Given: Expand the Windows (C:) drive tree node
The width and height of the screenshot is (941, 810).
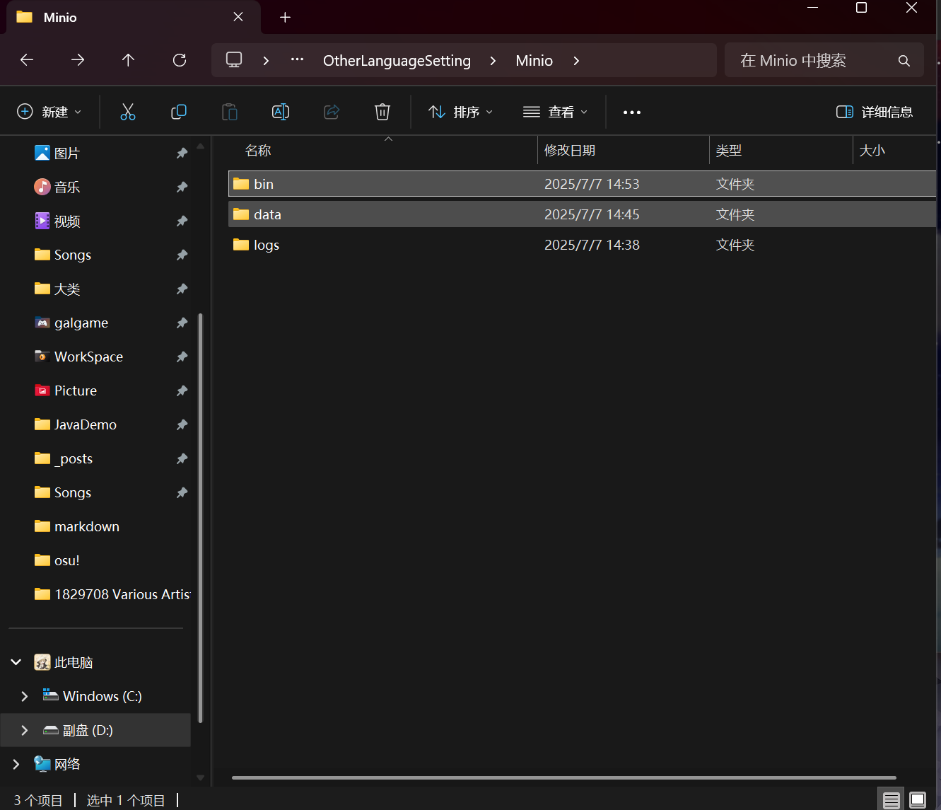Looking at the screenshot, I should pyautogui.click(x=25, y=696).
